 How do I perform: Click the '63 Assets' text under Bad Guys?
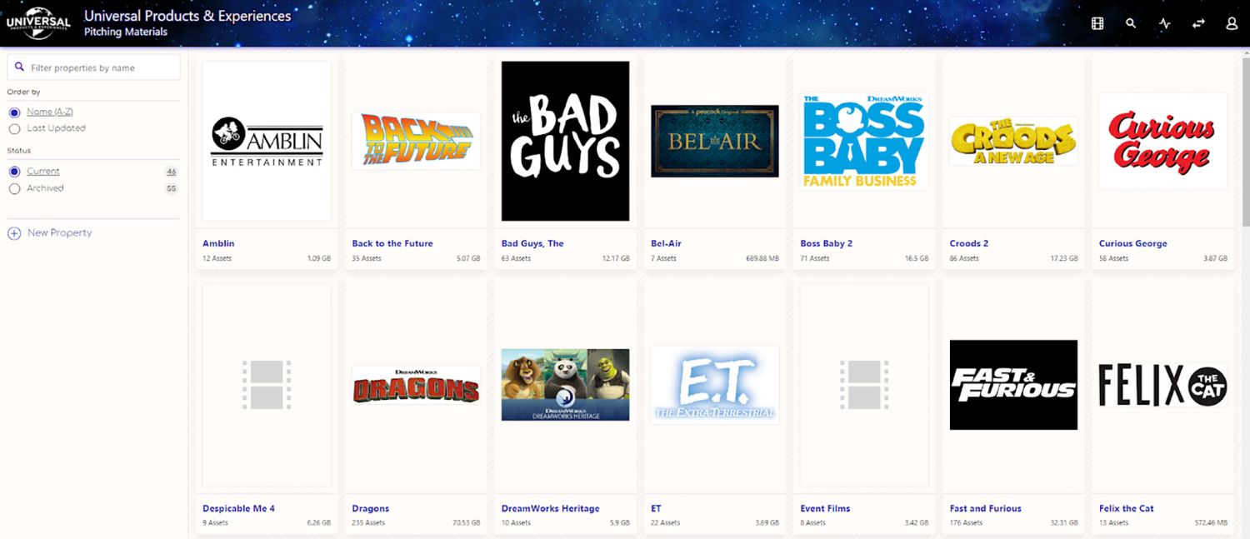[x=516, y=258]
